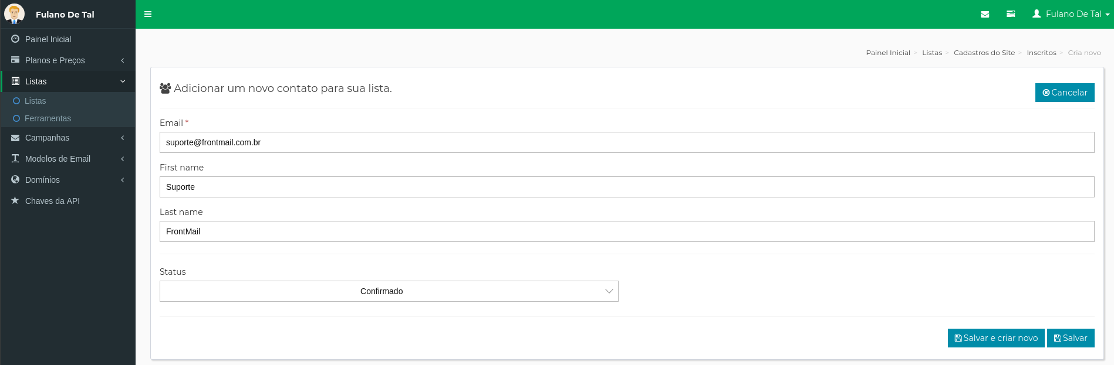Click the First name input field

click(x=627, y=187)
